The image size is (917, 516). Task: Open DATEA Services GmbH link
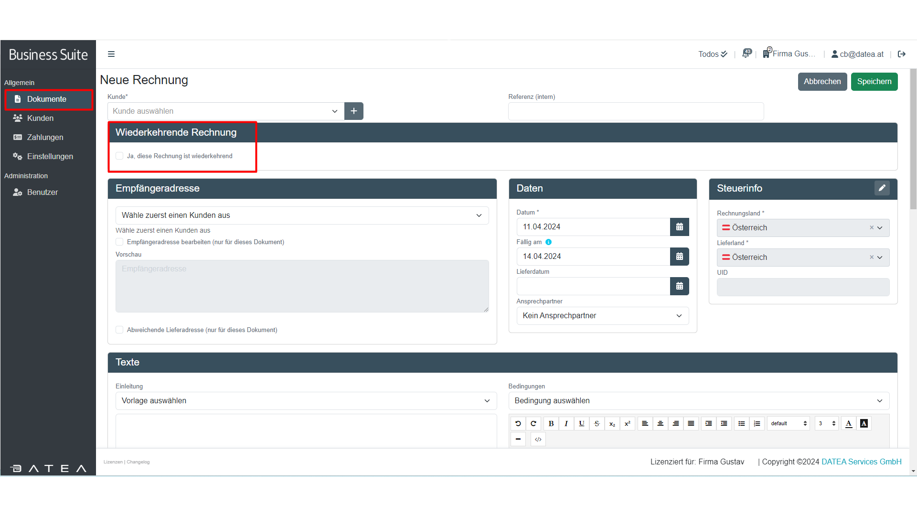click(x=861, y=462)
